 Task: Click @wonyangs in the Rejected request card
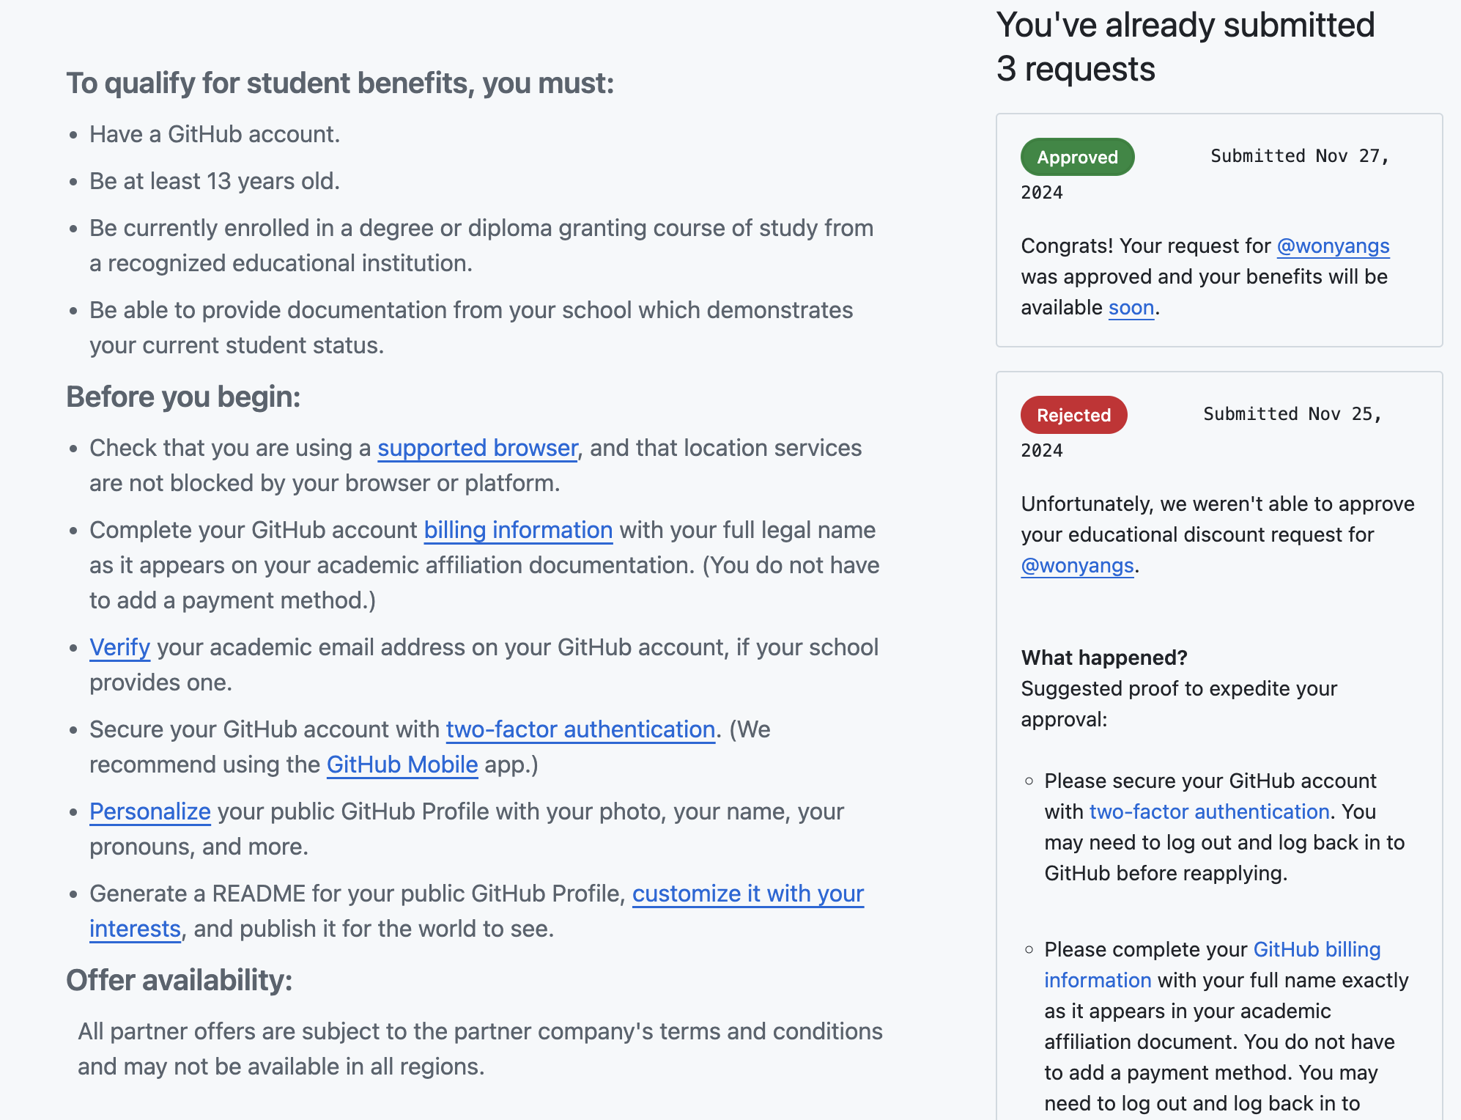click(x=1077, y=565)
